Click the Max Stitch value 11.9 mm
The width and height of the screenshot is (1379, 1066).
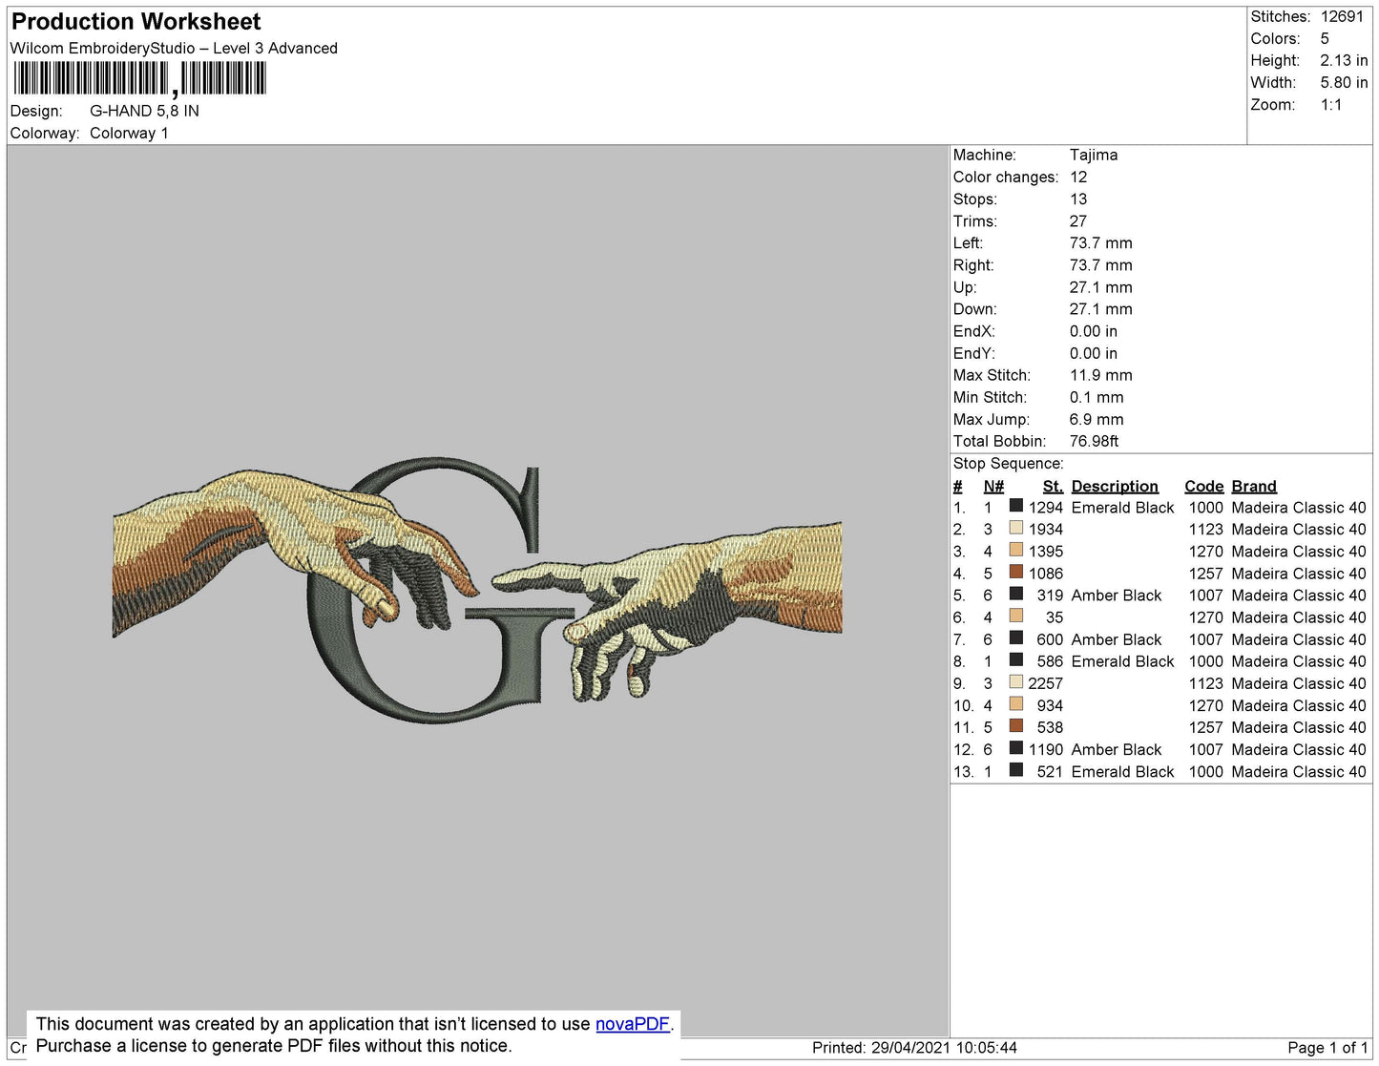pos(1101,375)
